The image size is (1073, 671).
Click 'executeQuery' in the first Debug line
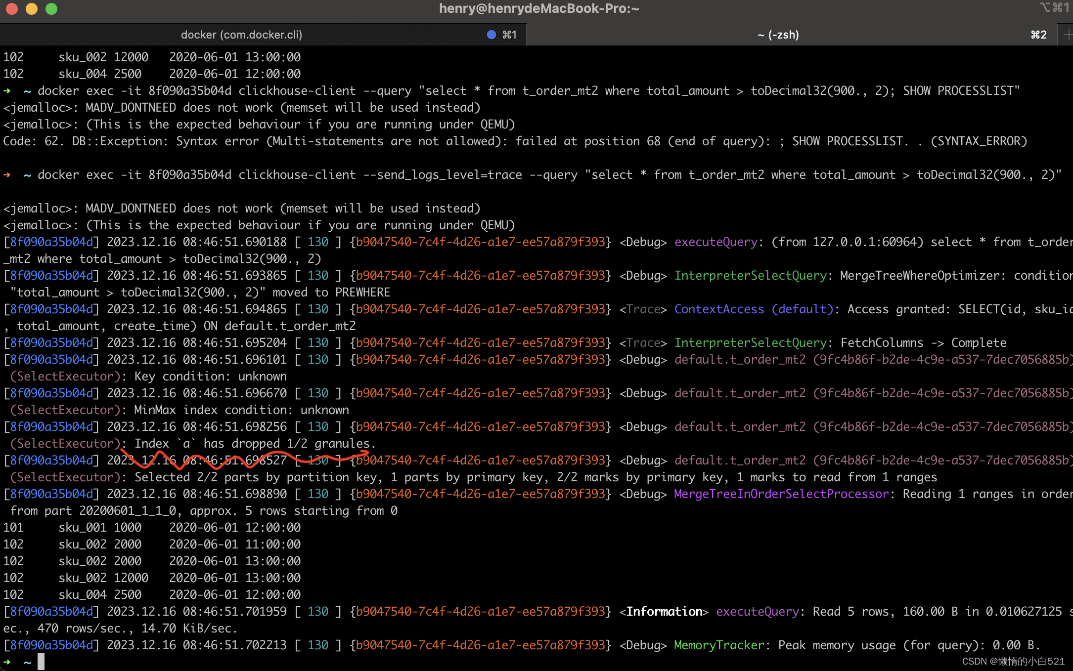[716, 242]
